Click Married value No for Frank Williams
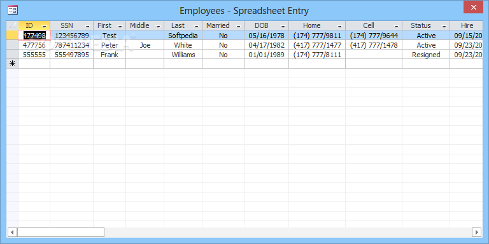The image size is (489, 244). coord(223,55)
